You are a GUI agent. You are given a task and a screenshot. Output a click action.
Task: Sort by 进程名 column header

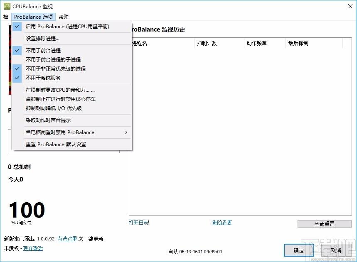click(x=162, y=43)
